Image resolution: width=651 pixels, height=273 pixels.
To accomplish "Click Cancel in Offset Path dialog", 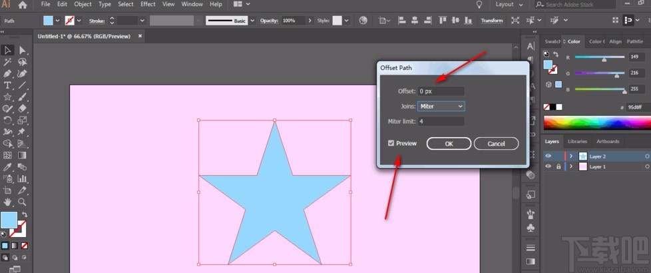I will coord(496,144).
